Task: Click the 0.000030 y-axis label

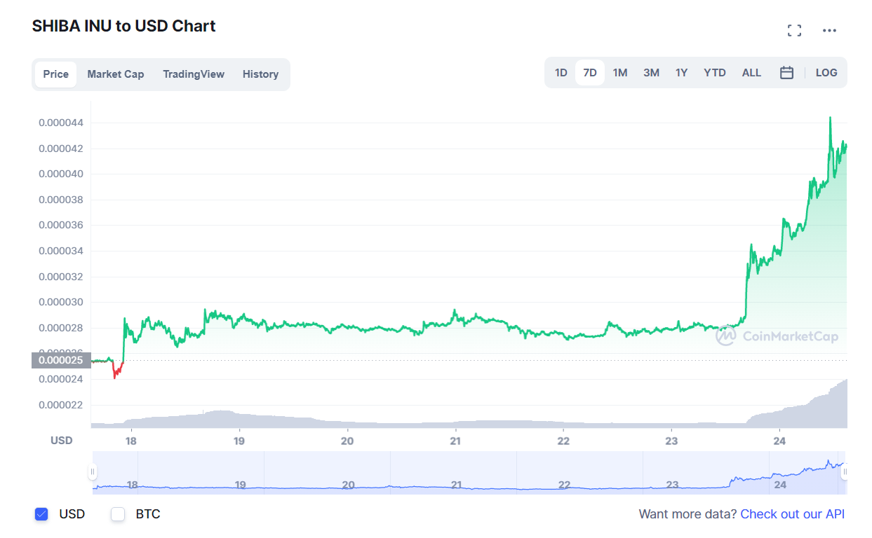Action: point(61,303)
